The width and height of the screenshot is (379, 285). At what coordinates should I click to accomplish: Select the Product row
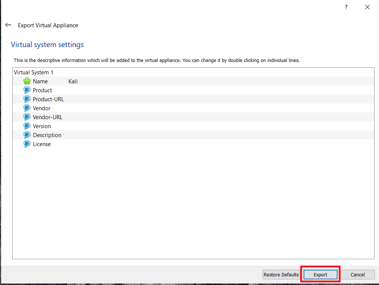42,90
